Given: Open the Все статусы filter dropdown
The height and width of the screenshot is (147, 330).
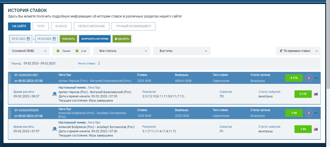Looking at the screenshot, I should [x=123, y=51].
